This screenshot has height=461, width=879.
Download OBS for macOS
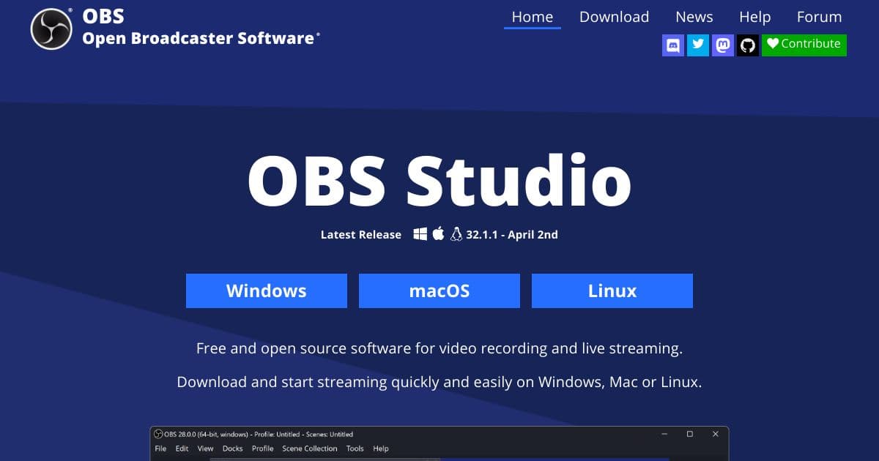point(439,291)
